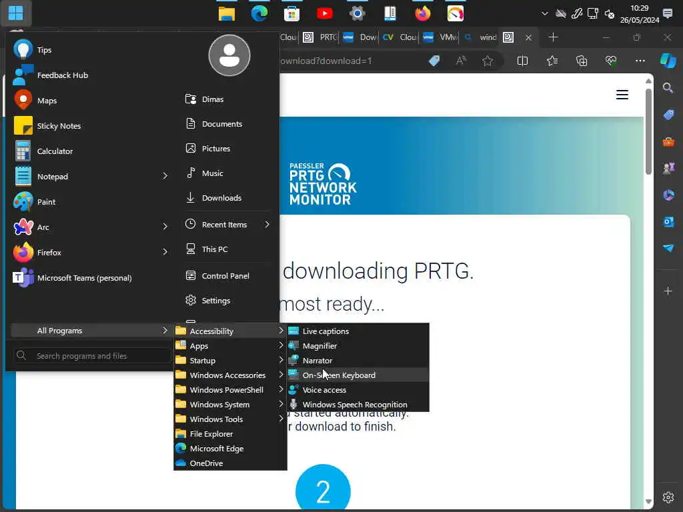
Task: Open a new browser tab
Action: point(553,37)
